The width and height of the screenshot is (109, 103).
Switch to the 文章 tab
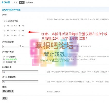[x=15, y=3]
